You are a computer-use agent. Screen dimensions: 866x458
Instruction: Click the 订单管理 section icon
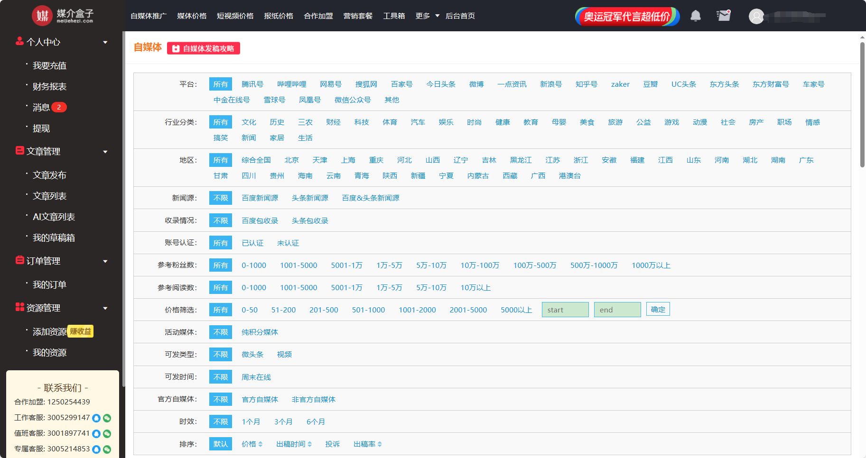pos(19,260)
